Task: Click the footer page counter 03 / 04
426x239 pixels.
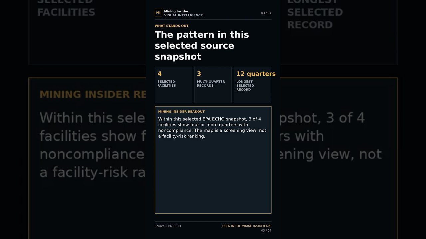Action: pyautogui.click(x=266, y=231)
